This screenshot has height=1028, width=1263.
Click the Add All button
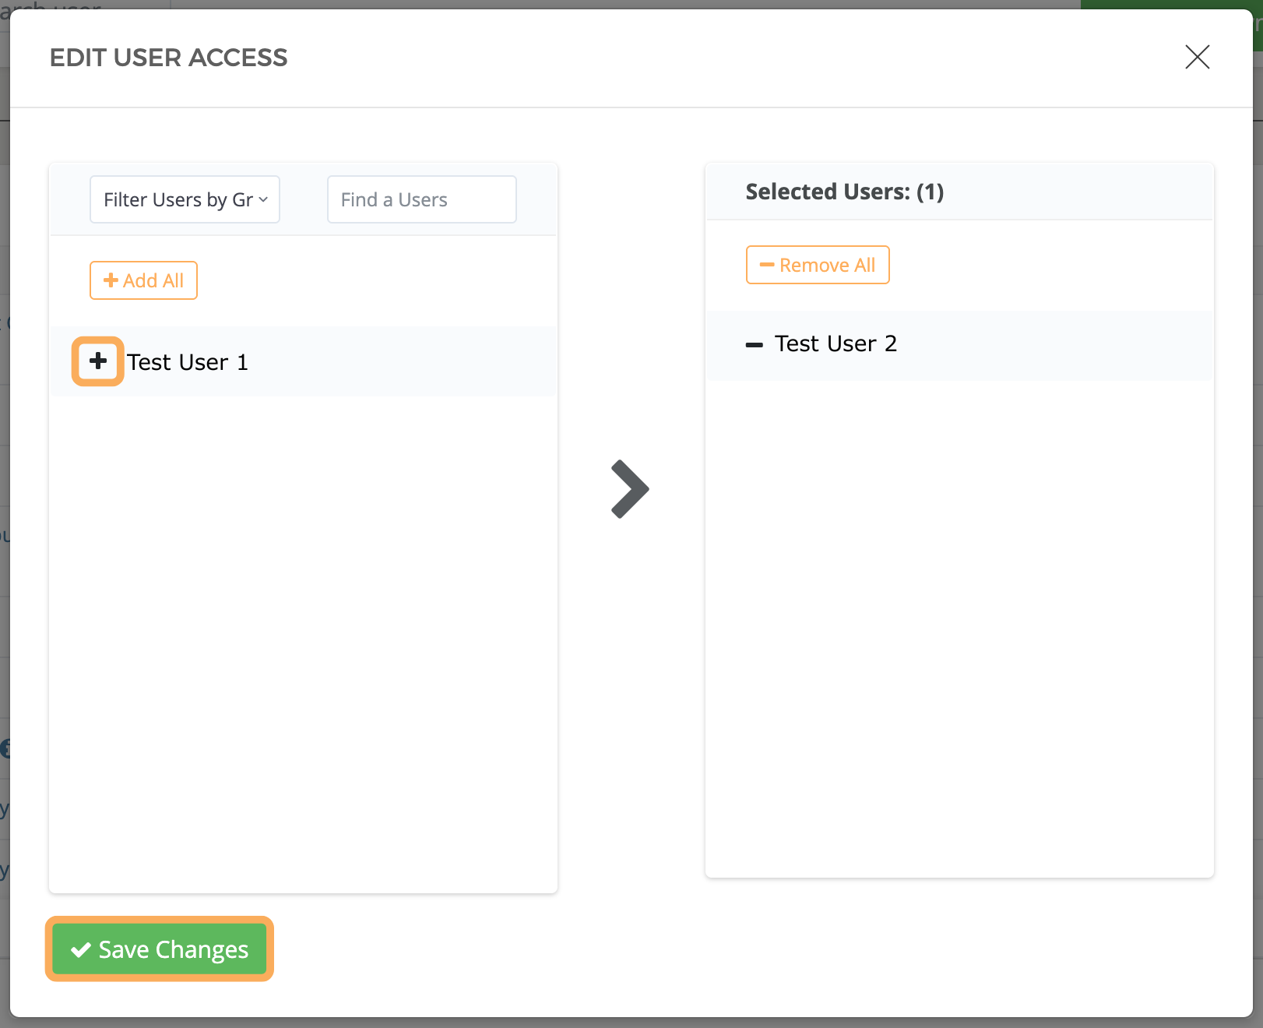click(x=143, y=280)
